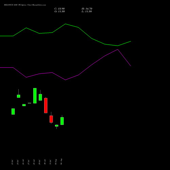Select the green candle above 04 Aug
Image resolution: width=170 pixels, height=170 pixels.
tap(62, 121)
